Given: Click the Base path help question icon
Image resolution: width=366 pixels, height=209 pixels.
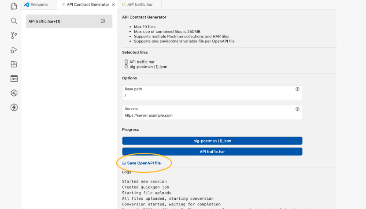Looking at the screenshot, I should [297, 89].
